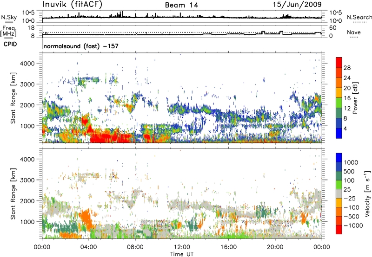Click the 'Power [dB]' colorbar title

[355, 98]
